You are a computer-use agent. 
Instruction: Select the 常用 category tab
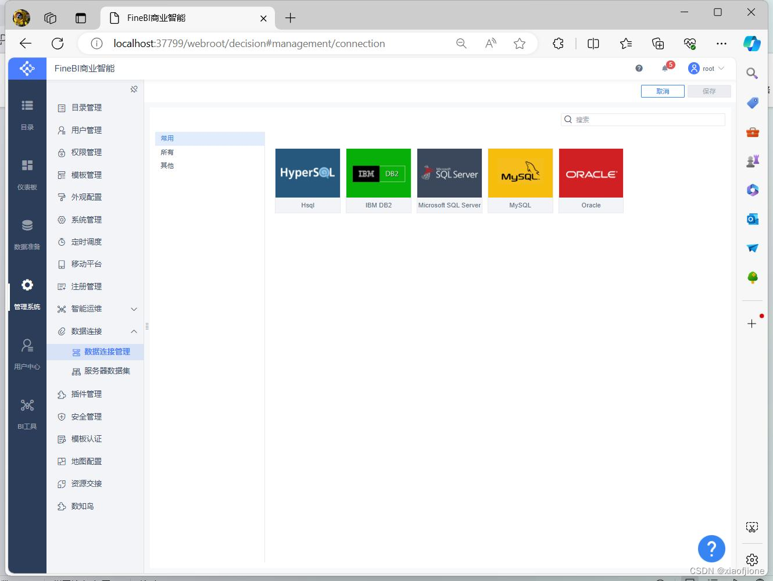click(x=210, y=138)
